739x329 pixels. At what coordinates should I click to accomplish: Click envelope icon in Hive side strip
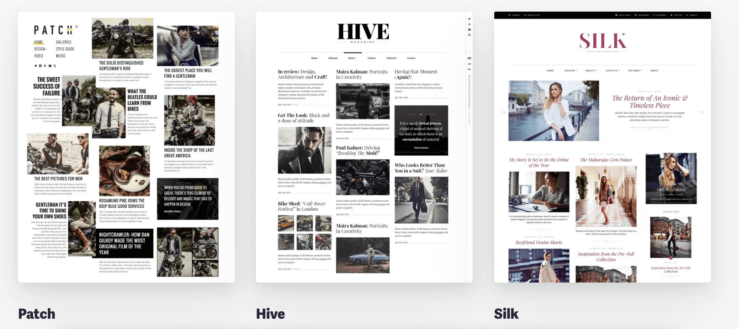[469, 29]
